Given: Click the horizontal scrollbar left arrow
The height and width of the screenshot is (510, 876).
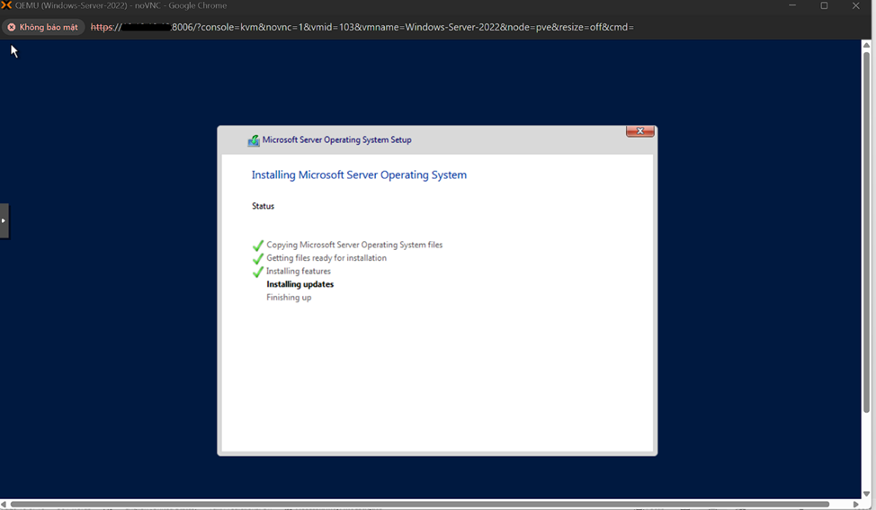Looking at the screenshot, I should coord(4,505).
